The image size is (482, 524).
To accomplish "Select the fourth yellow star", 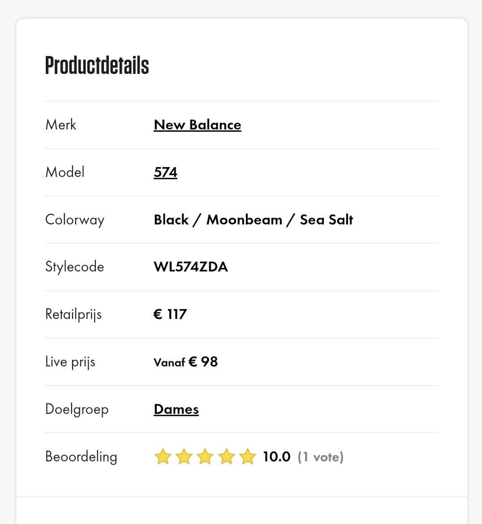I will point(227,457).
